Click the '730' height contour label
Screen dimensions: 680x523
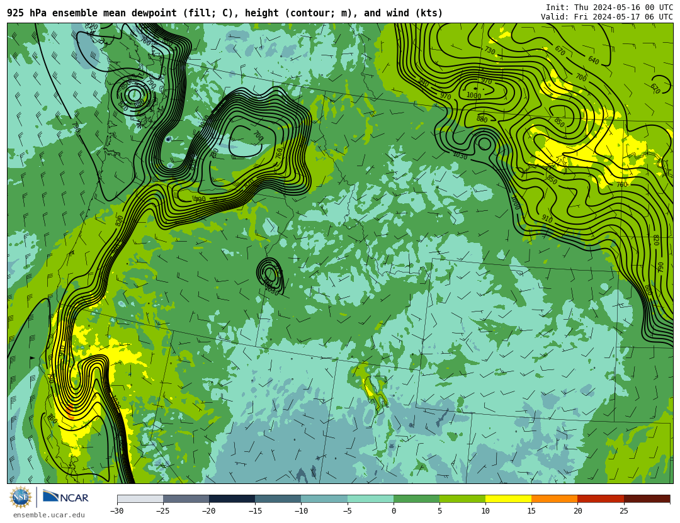490,51
